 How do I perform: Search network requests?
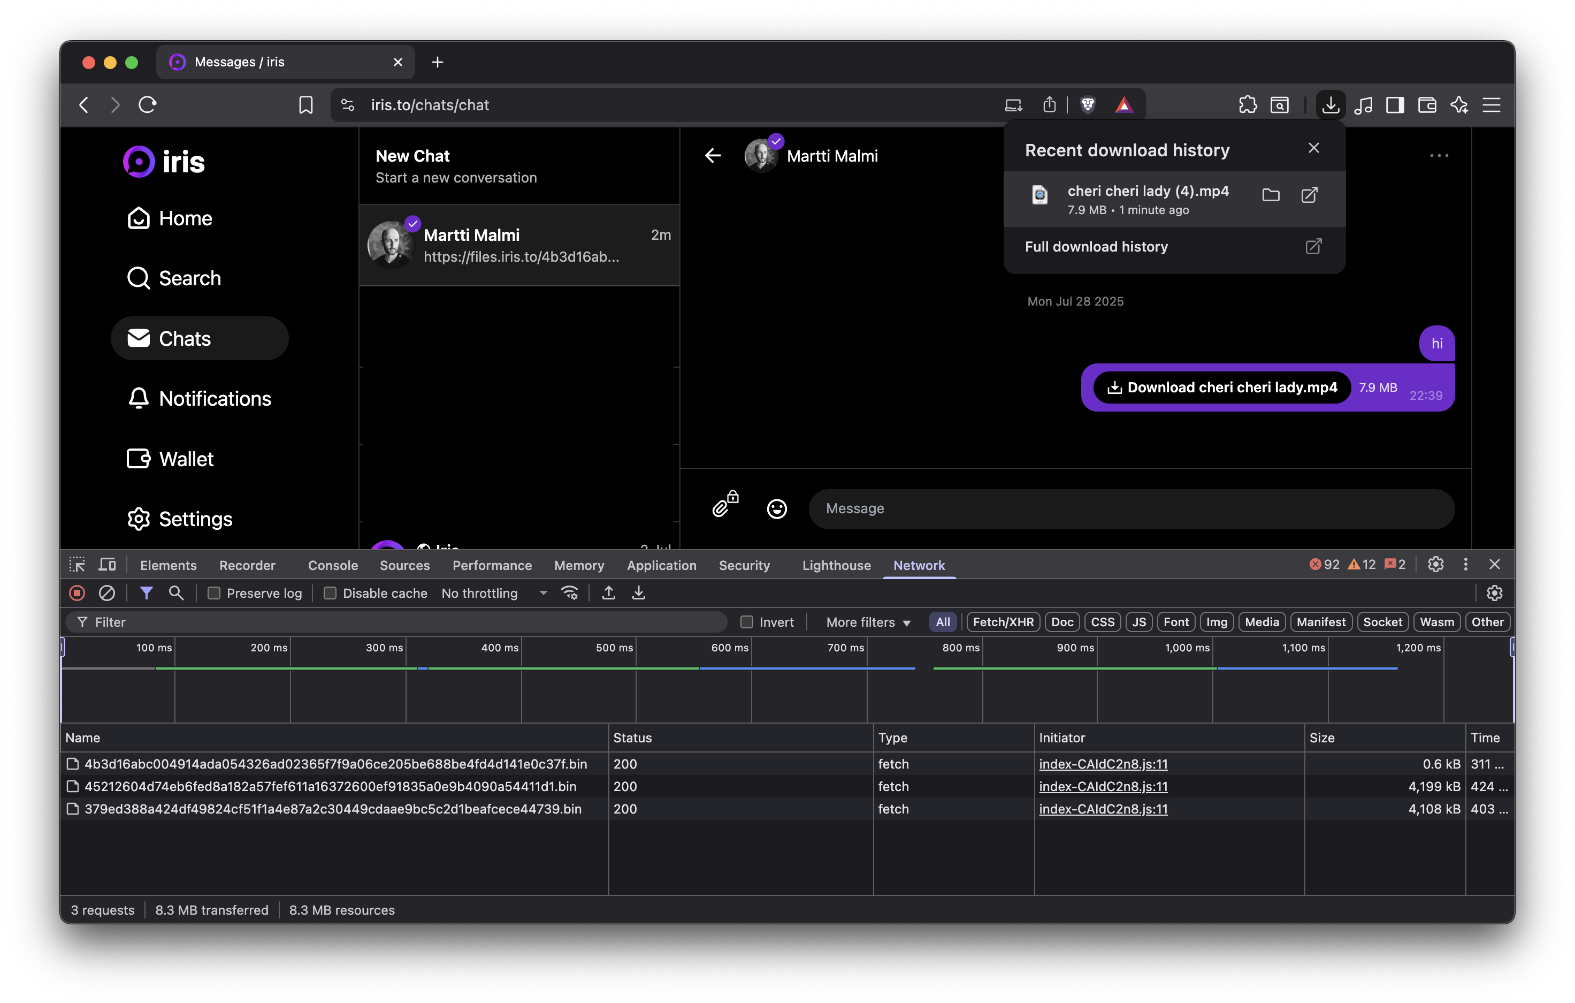(175, 593)
